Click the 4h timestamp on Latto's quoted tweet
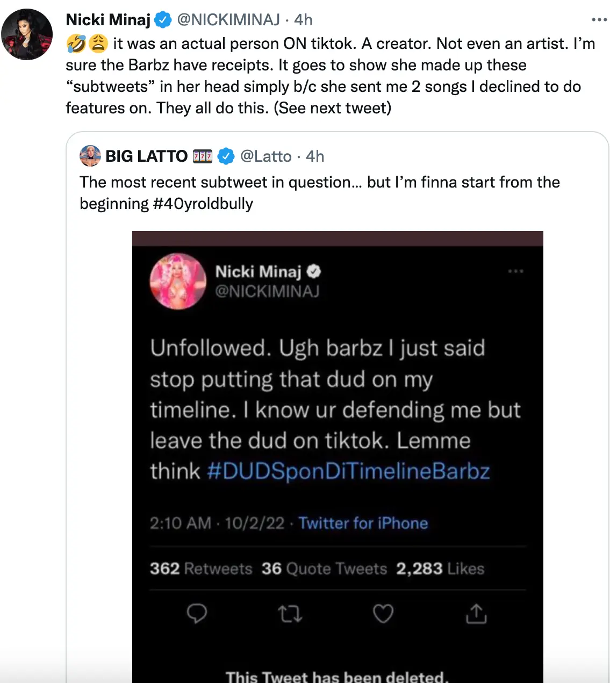The image size is (610, 683). coord(315,156)
